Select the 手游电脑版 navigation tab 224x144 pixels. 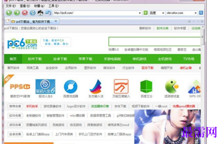(113, 59)
